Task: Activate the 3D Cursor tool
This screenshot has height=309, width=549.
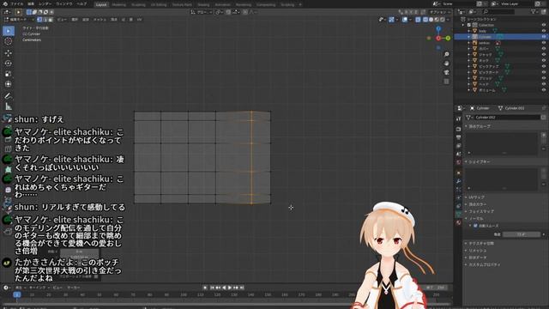Action: pyautogui.click(x=9, y=41)
